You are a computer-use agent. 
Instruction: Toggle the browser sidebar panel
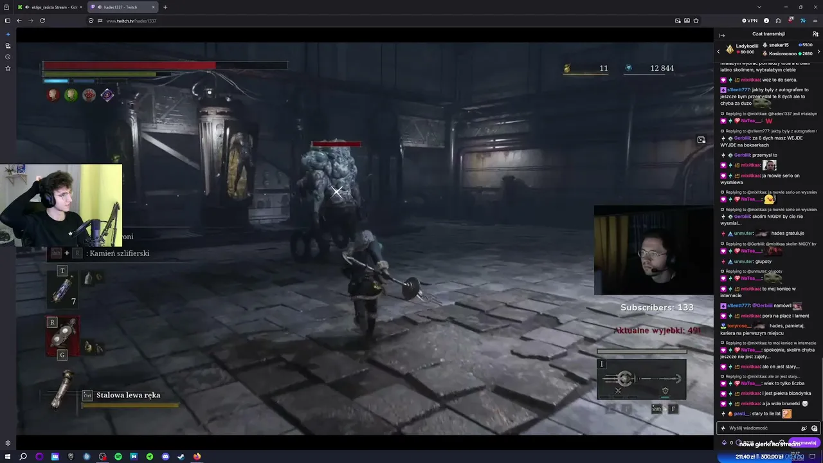pos(8,21)
